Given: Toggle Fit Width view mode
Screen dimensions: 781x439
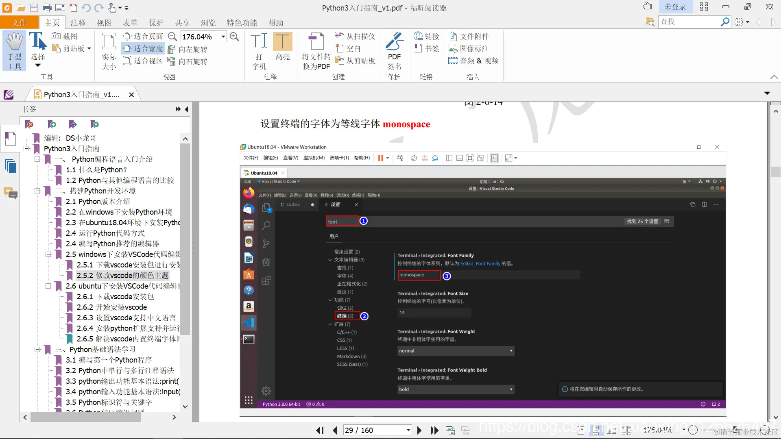Looking at the screenshot, I should pyautogui.click(x=143, y=49).
